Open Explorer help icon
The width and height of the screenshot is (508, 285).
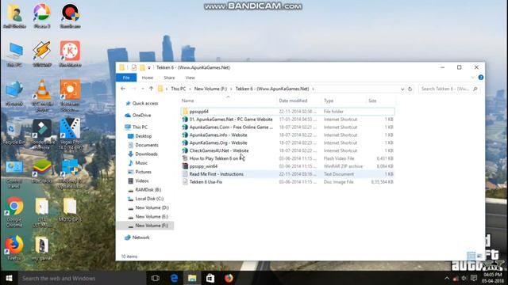coord(481,78)
